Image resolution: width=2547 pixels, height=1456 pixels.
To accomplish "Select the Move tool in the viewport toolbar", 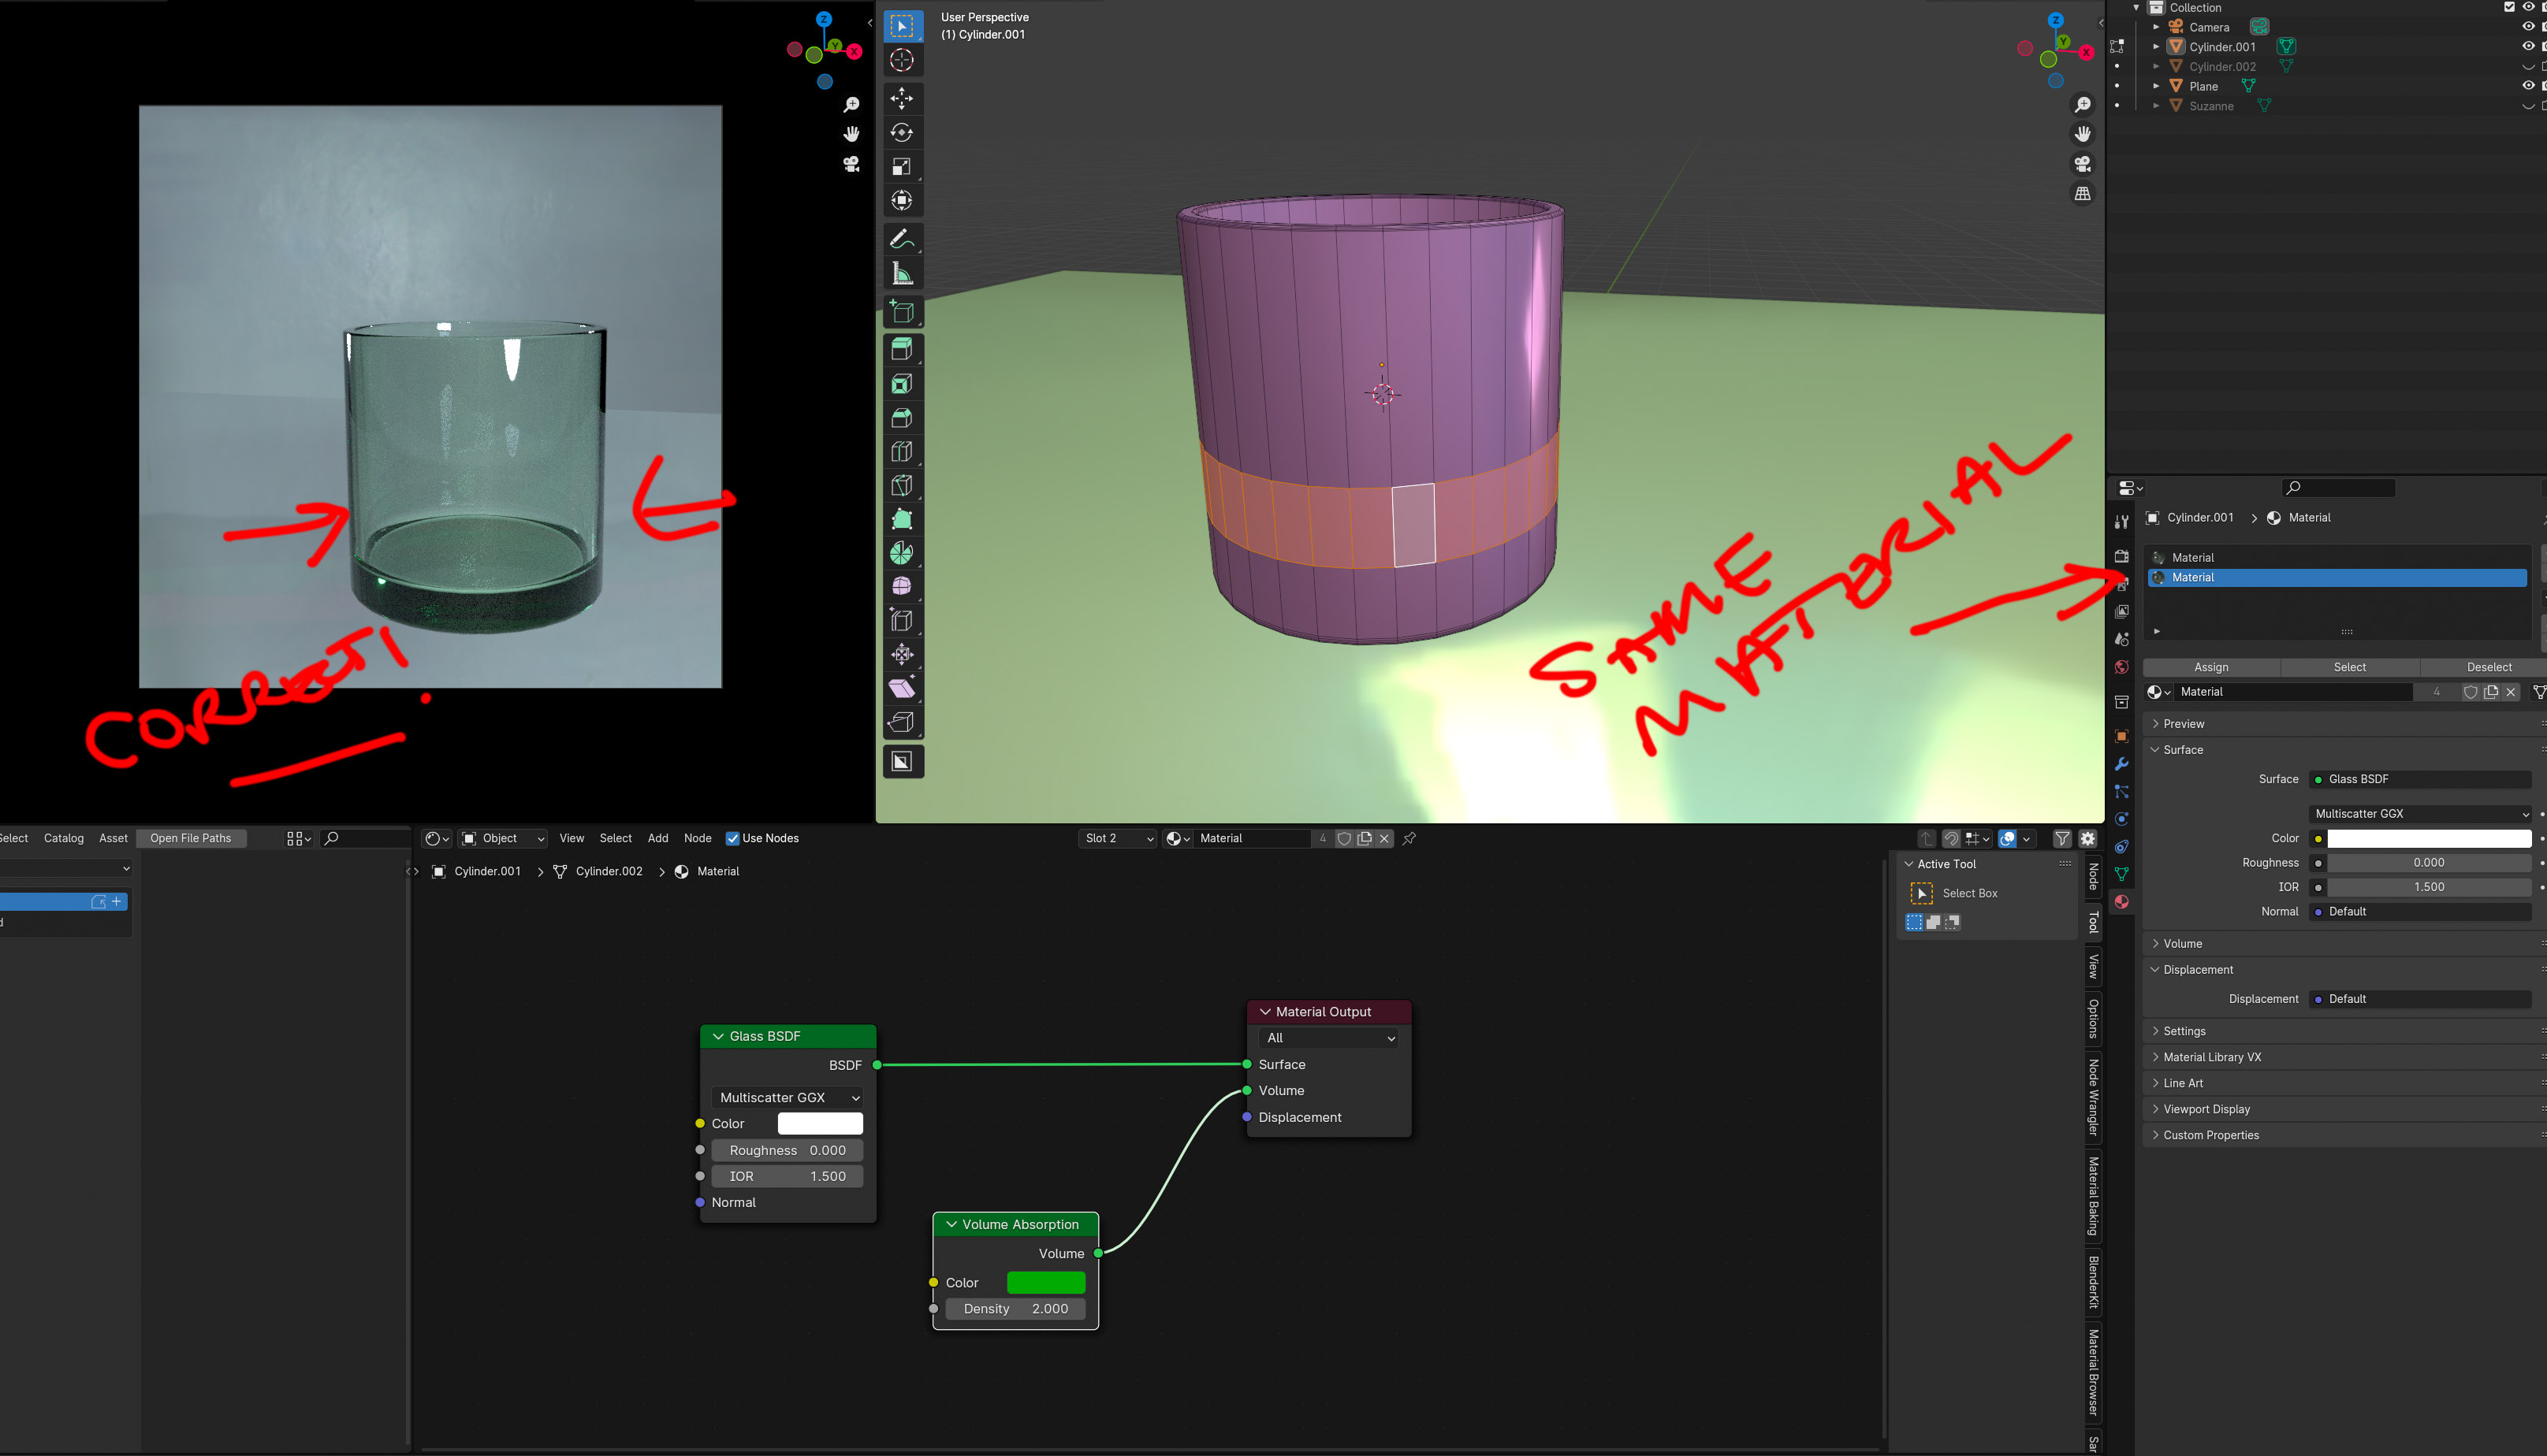I will [903, 98].
